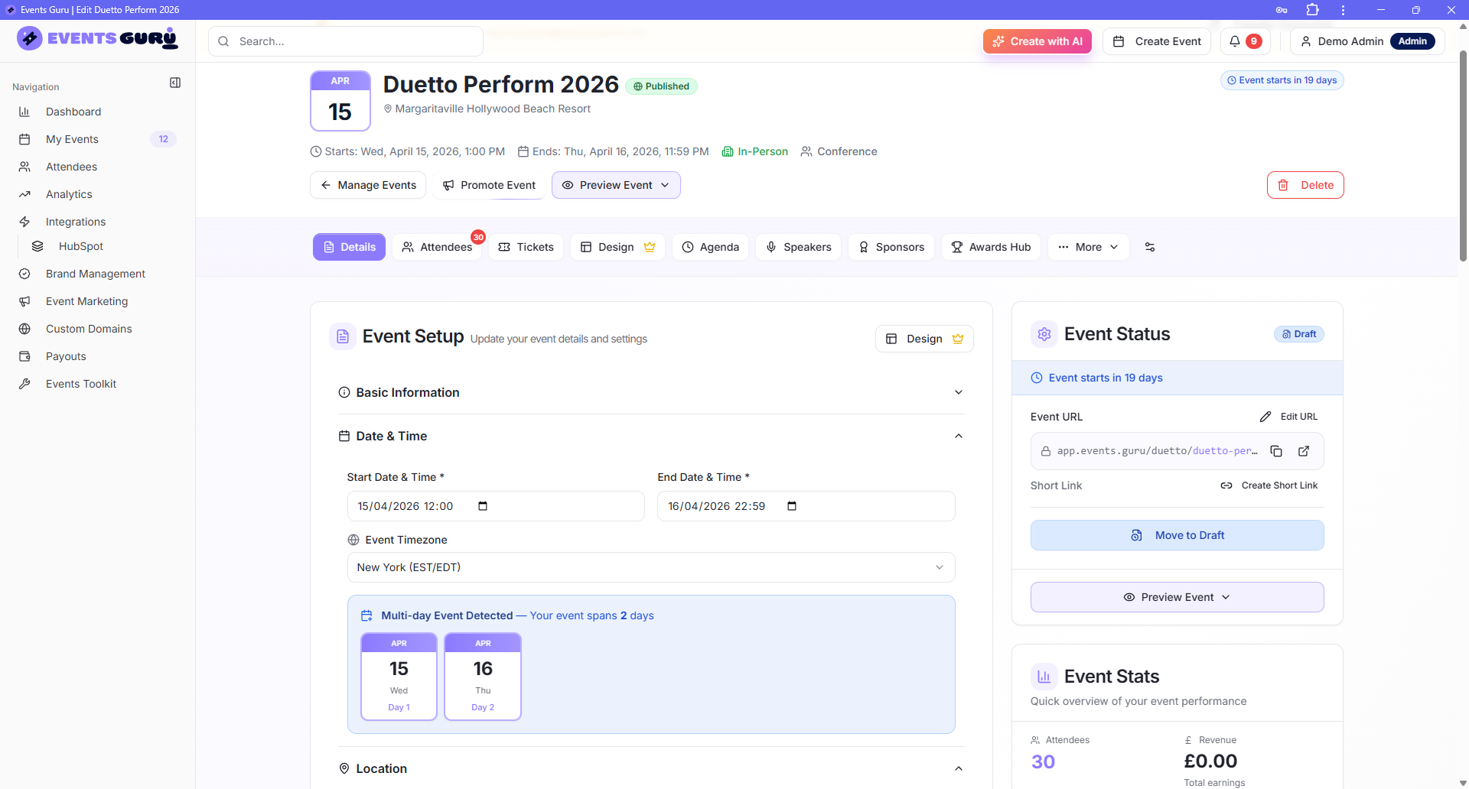The image size is (1469, 789).
Task: Open Design button in Event Setup
Action: click(x=924, y=339)
